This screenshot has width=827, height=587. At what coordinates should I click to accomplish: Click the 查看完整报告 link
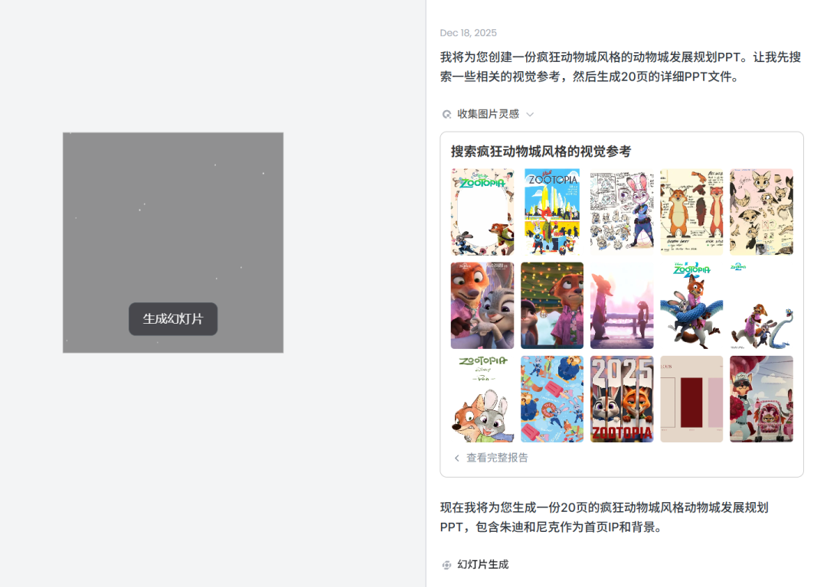click(x=496, y=458)
